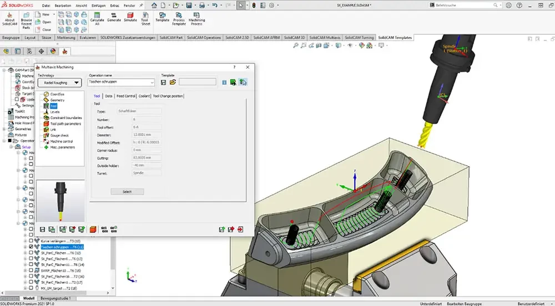Check the SX_ParC_Flächen1 T2 (17) checkbox
555x306 pixels.
pos(31,282)
